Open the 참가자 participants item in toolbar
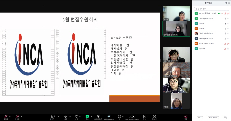 (x=52, y=116)
